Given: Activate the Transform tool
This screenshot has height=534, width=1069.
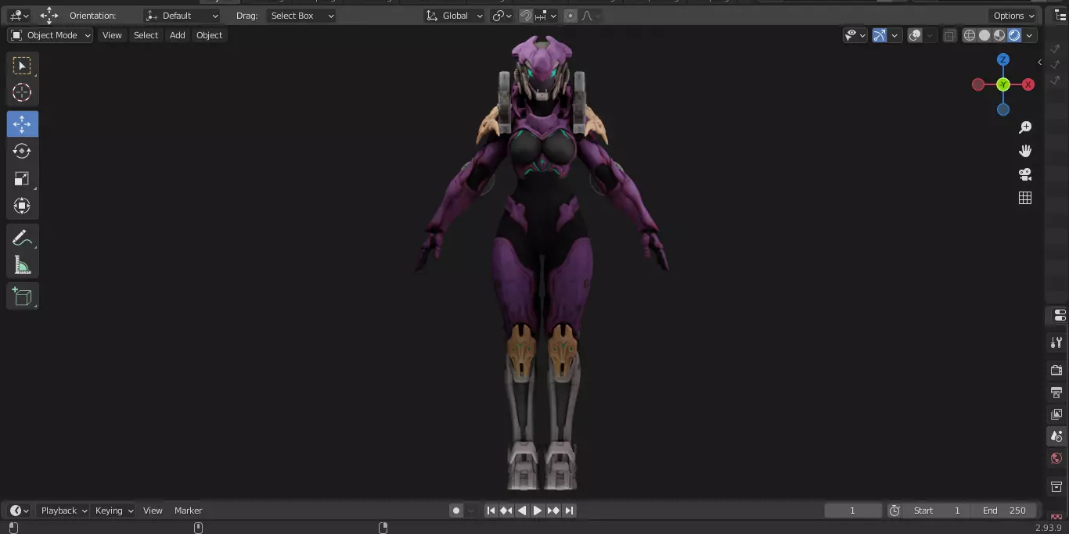Looking at the screenshot, I should tap(22, 206).
